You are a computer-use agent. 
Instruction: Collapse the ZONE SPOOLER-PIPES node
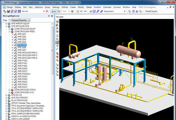tap(9, 31)
